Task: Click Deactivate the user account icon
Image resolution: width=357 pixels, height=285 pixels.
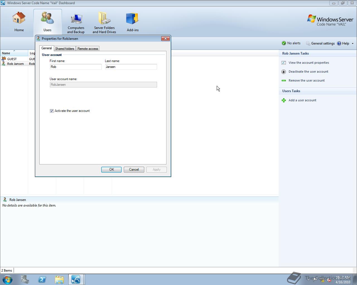Action: pyautogui.click(x=284, y=72)
